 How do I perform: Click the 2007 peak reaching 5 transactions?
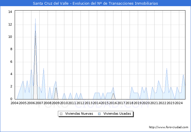[x=43, y=68]
